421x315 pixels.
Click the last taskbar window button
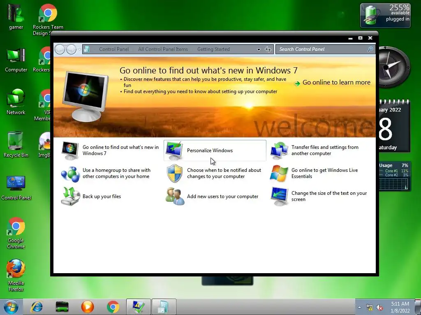[x=164, y=307]
